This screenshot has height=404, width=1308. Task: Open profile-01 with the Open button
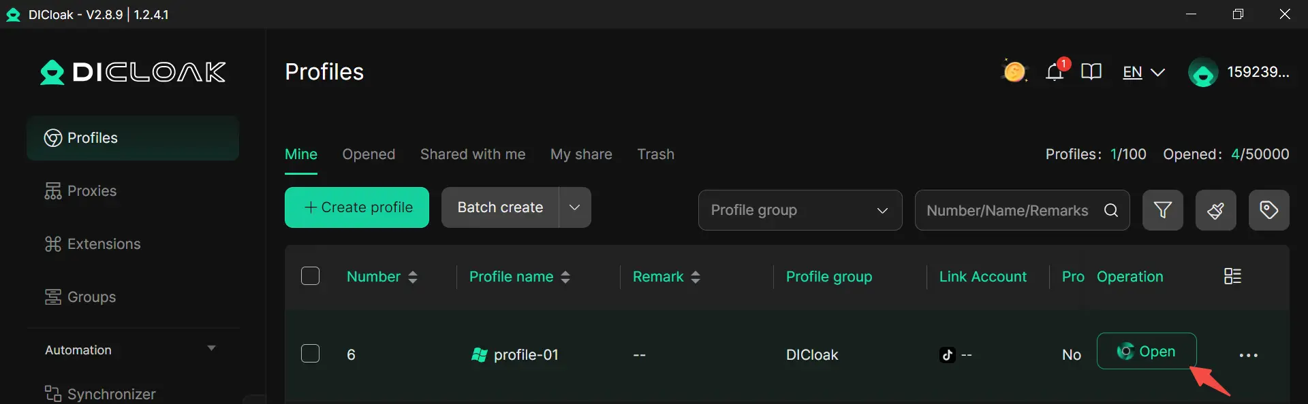pos(1147,351)
